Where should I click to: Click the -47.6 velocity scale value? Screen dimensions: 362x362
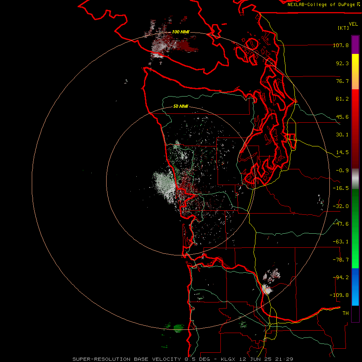341,224
